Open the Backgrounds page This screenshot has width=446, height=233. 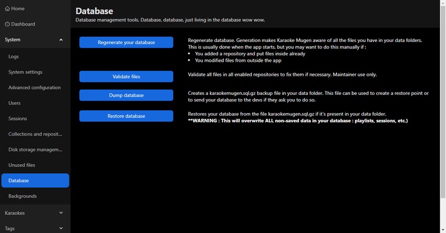[x=35, y=196]
